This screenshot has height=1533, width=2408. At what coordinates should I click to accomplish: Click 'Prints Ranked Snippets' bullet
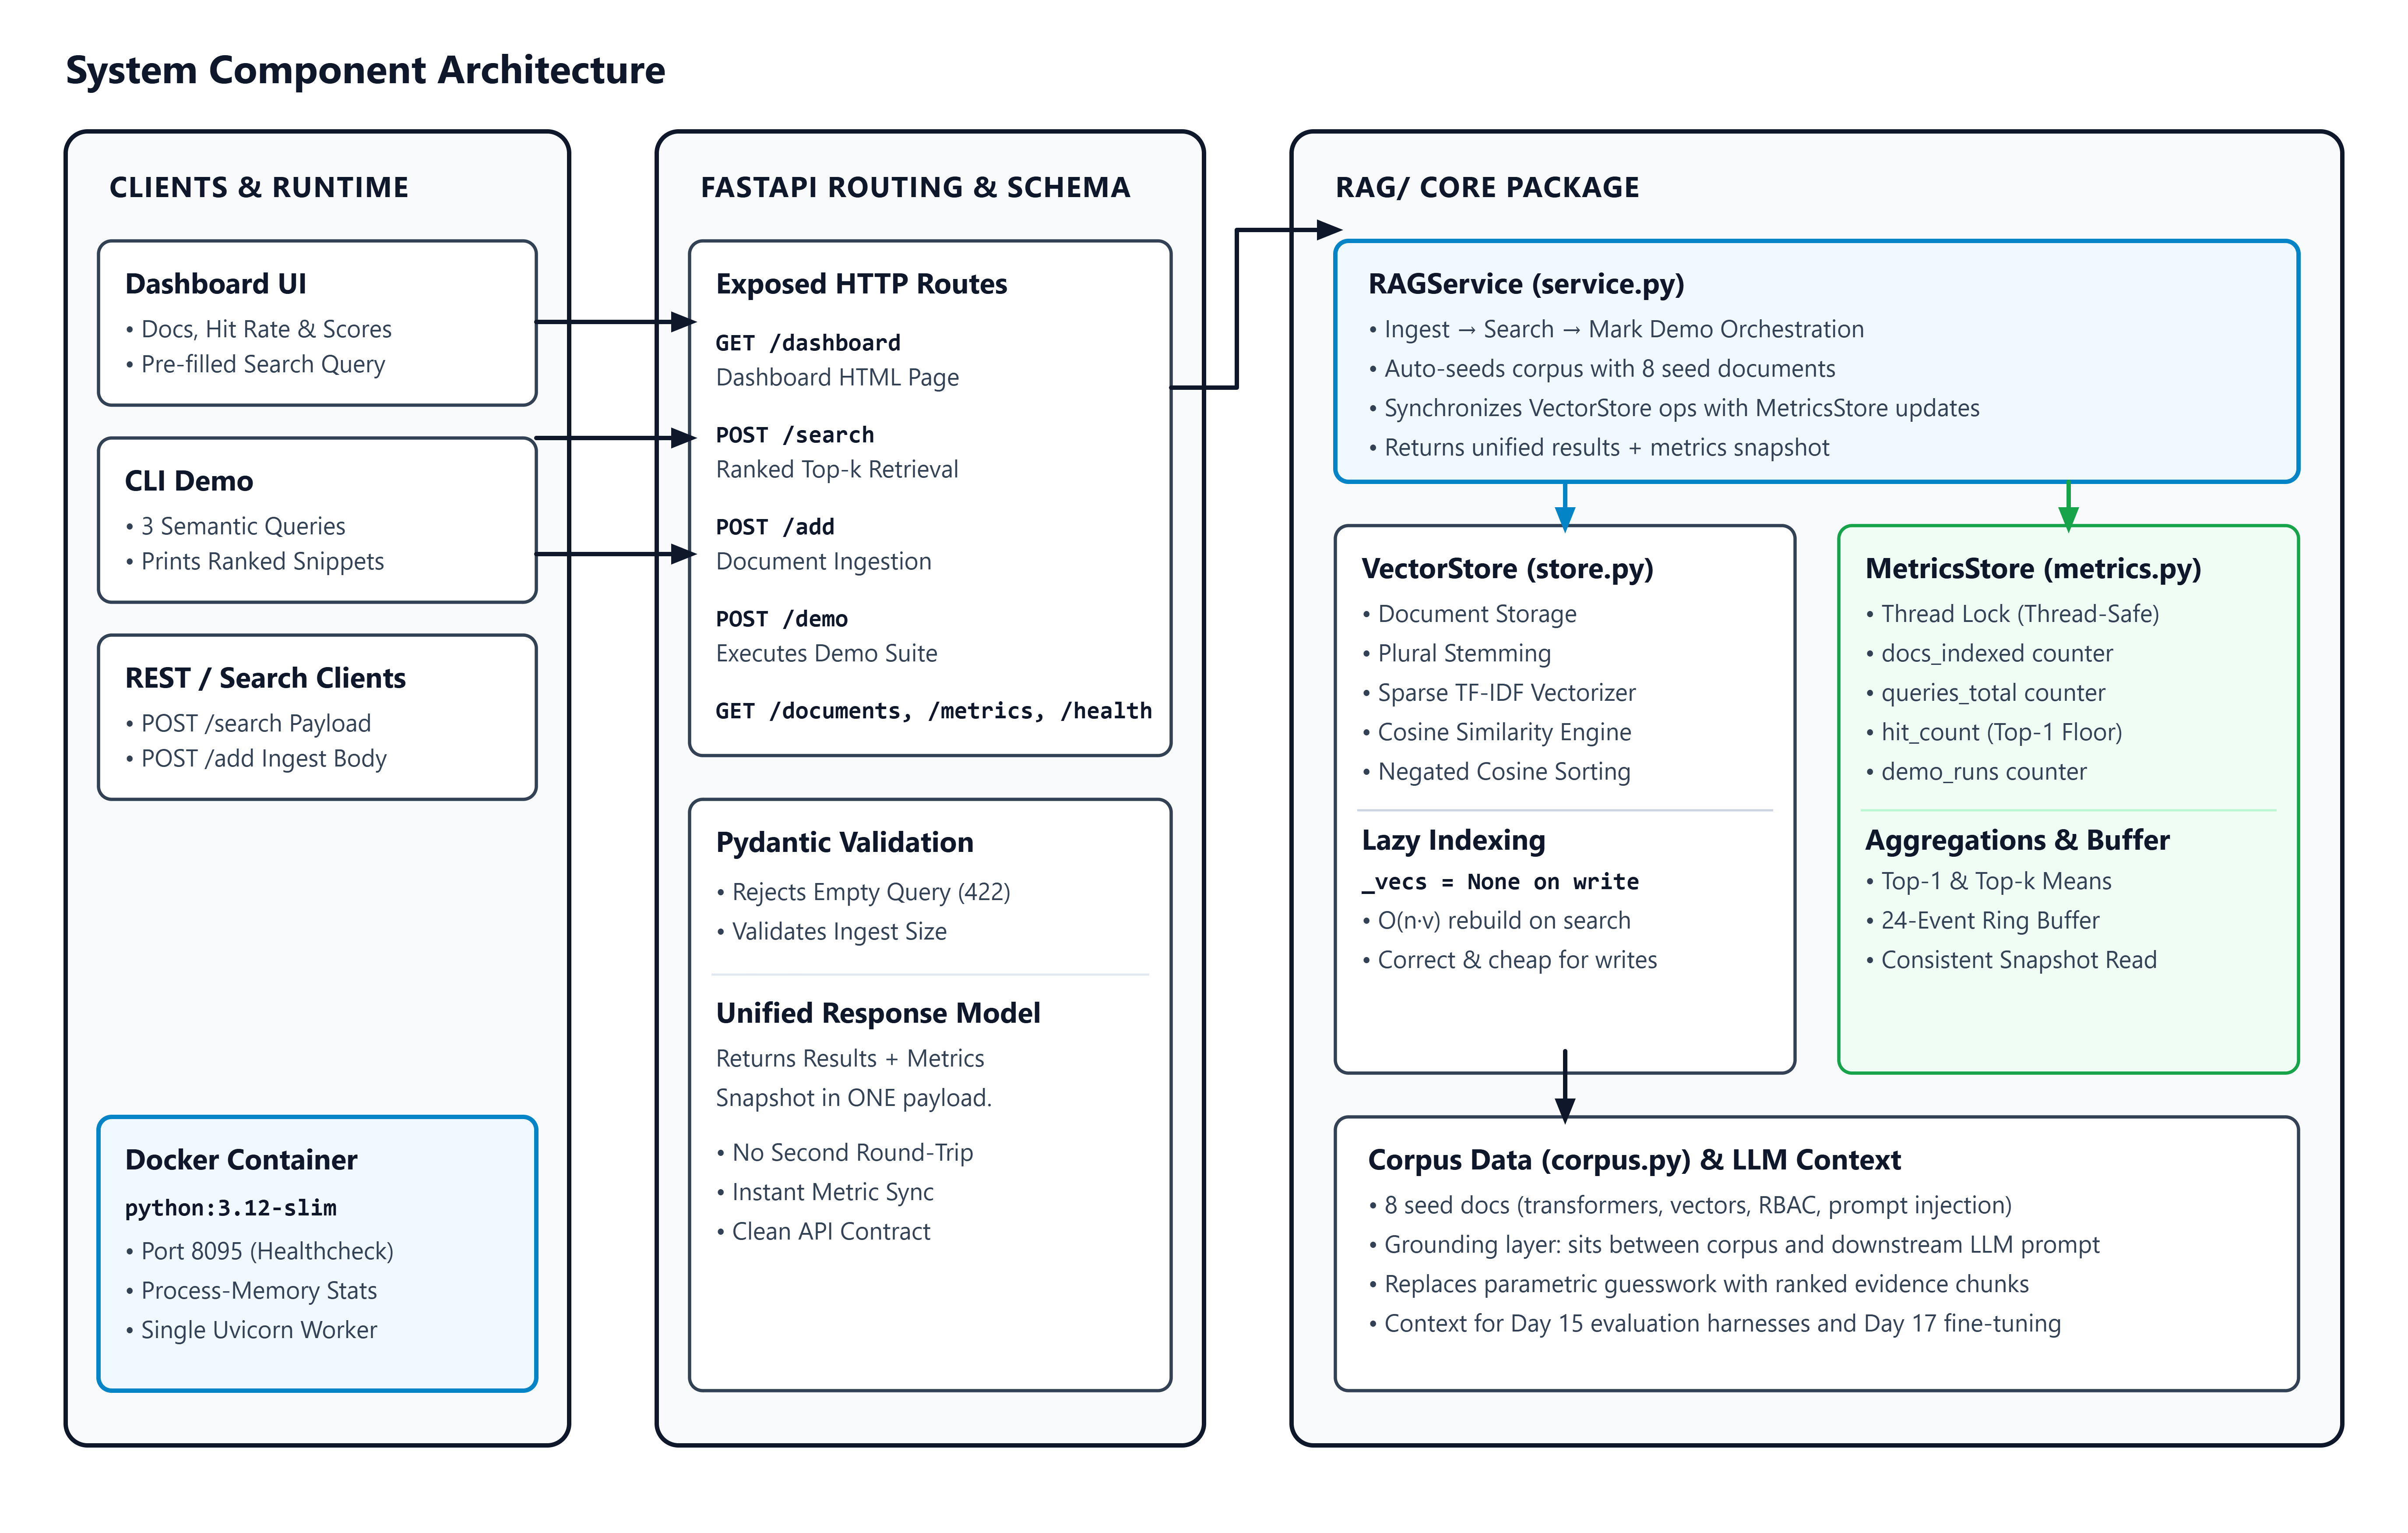tap(255, 562)
